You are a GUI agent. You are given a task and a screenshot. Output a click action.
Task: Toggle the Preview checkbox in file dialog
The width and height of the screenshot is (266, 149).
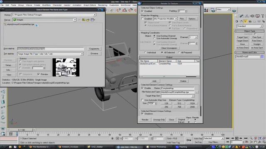click(x=39, y=74)
